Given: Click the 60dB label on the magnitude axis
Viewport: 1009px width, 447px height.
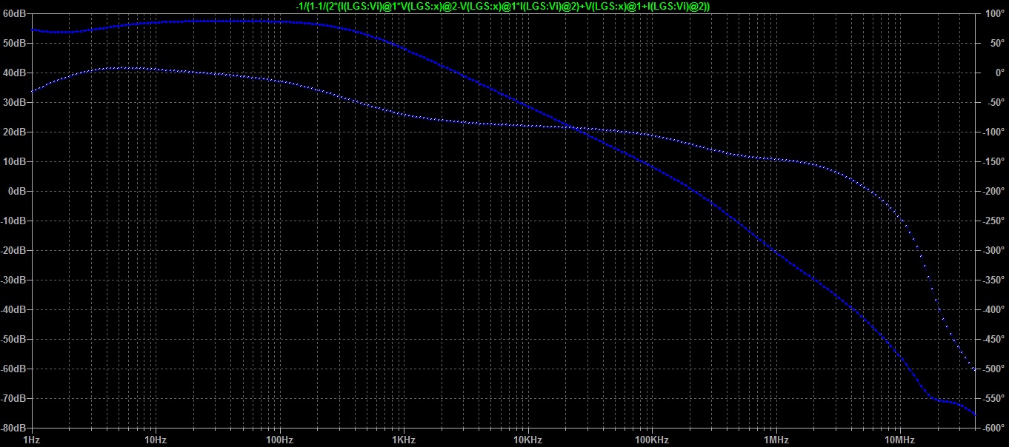Looking at the screenshot, I should tap(13, 13).
